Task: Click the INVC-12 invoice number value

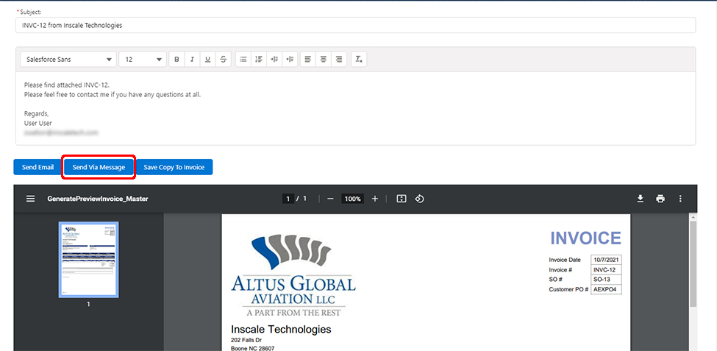Action: coord(607,270)
